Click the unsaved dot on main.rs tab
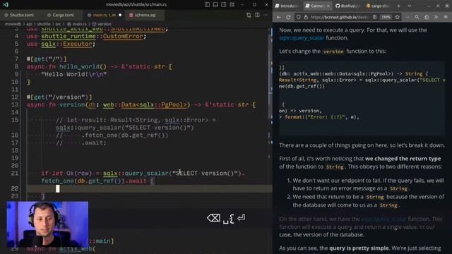This screenshot has height=254, width=452. click(x=120, y=15)
